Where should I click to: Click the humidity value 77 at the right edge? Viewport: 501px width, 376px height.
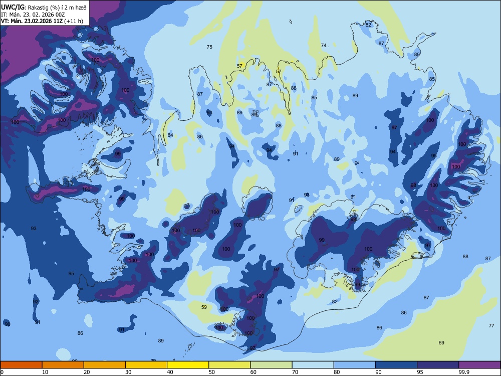tap(491, 325)
